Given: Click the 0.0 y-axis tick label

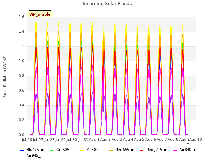Looking at the screenshot, I should click(21, 135).
